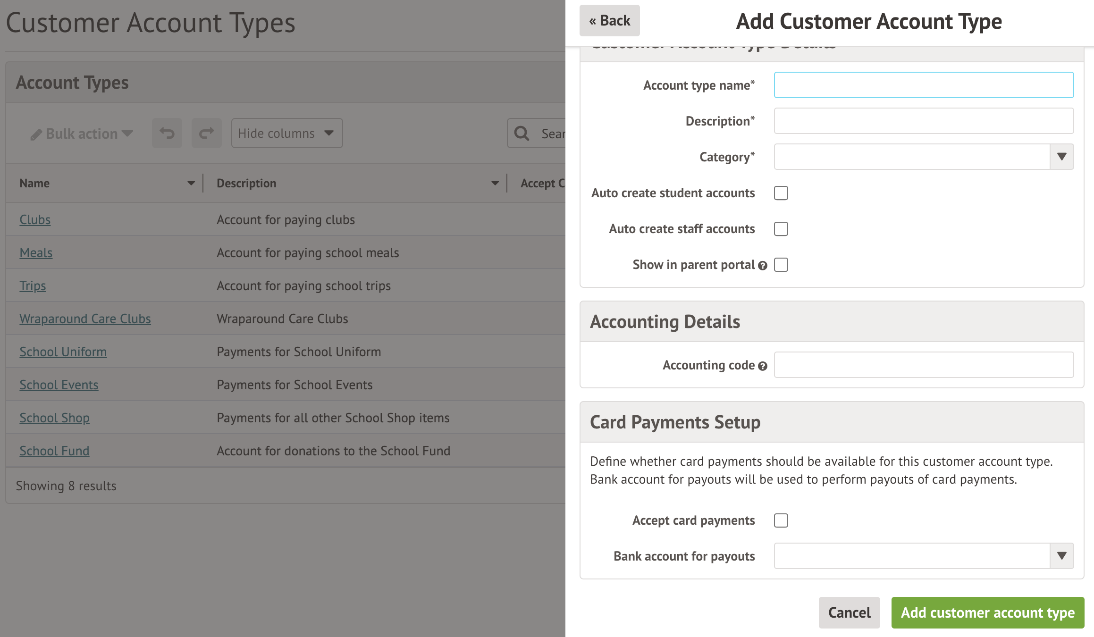Click the Cancel button
1094x637 pixels.
click(x=849, y=612)
